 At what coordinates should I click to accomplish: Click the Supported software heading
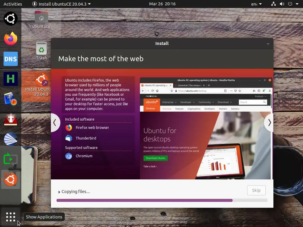click(81, 148)
